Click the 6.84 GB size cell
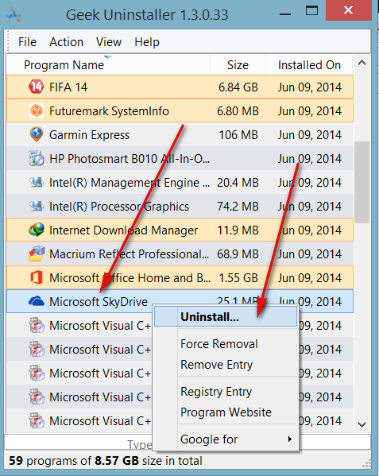 [238, 87]
